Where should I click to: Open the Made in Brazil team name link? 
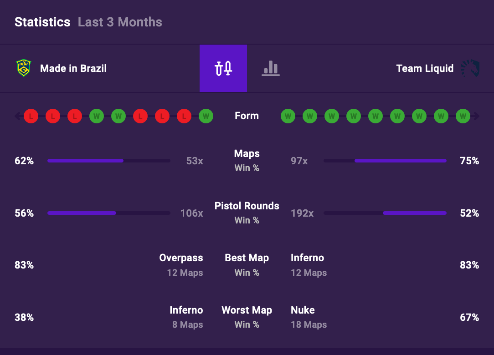(x=73, y=69)
